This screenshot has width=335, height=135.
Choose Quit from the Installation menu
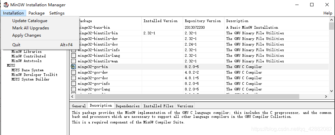(16, 45)
